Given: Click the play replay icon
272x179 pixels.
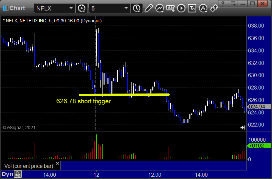Looking at the screenshot, I should point(181,8).
